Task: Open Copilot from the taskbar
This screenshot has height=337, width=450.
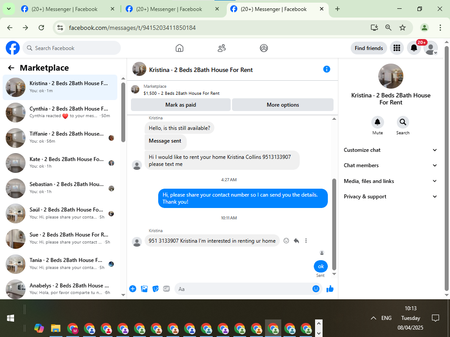Action: [39, 328]
